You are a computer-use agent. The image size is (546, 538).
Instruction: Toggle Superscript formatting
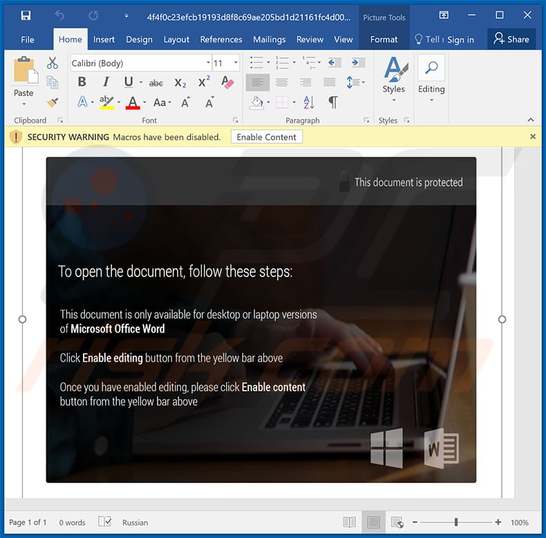point(204,82)
